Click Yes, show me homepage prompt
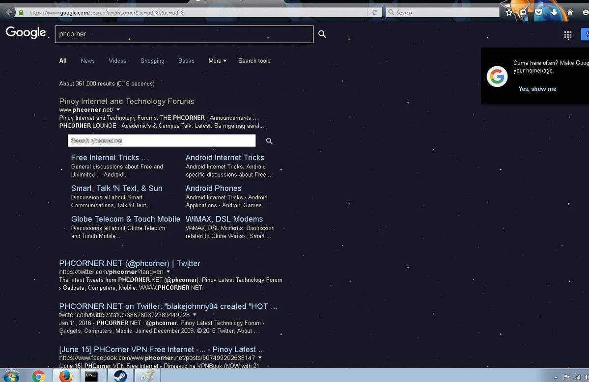The height and width of the screenshot is (382, 589). (x=537, y=89)
